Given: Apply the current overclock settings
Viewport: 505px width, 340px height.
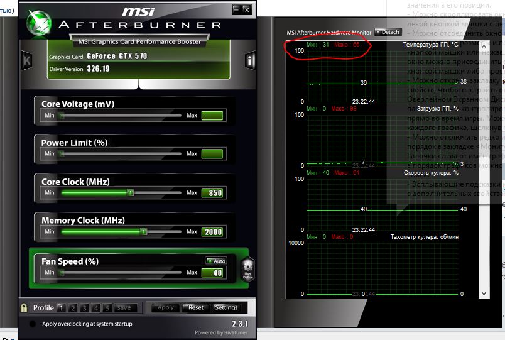Looking at the screenshot, I should [x=166, y=308].
